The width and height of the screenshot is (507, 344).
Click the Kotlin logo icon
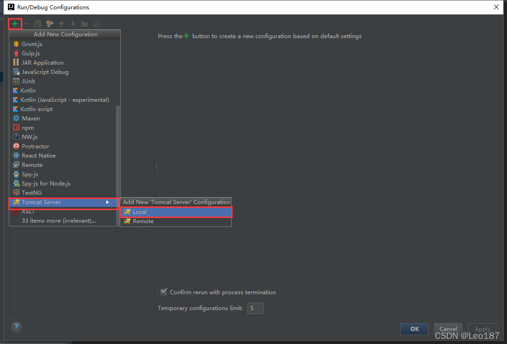[x=15, y=91]
